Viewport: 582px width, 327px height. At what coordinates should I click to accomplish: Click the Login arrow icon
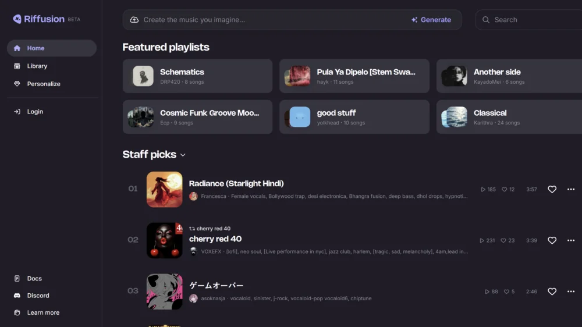coord(17,112)
